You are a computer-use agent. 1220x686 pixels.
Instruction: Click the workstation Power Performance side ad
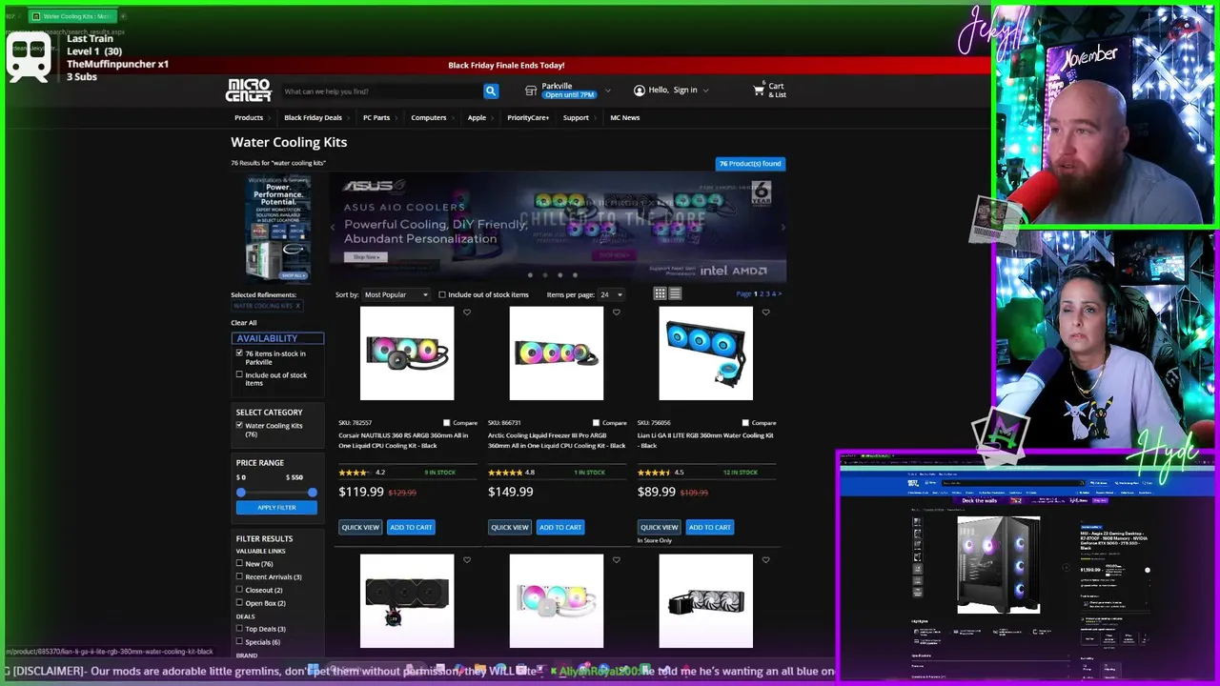click(277, 229)
